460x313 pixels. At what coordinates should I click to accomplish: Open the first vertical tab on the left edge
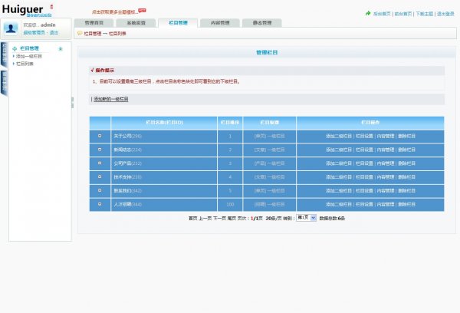click(x=5, y=54)
